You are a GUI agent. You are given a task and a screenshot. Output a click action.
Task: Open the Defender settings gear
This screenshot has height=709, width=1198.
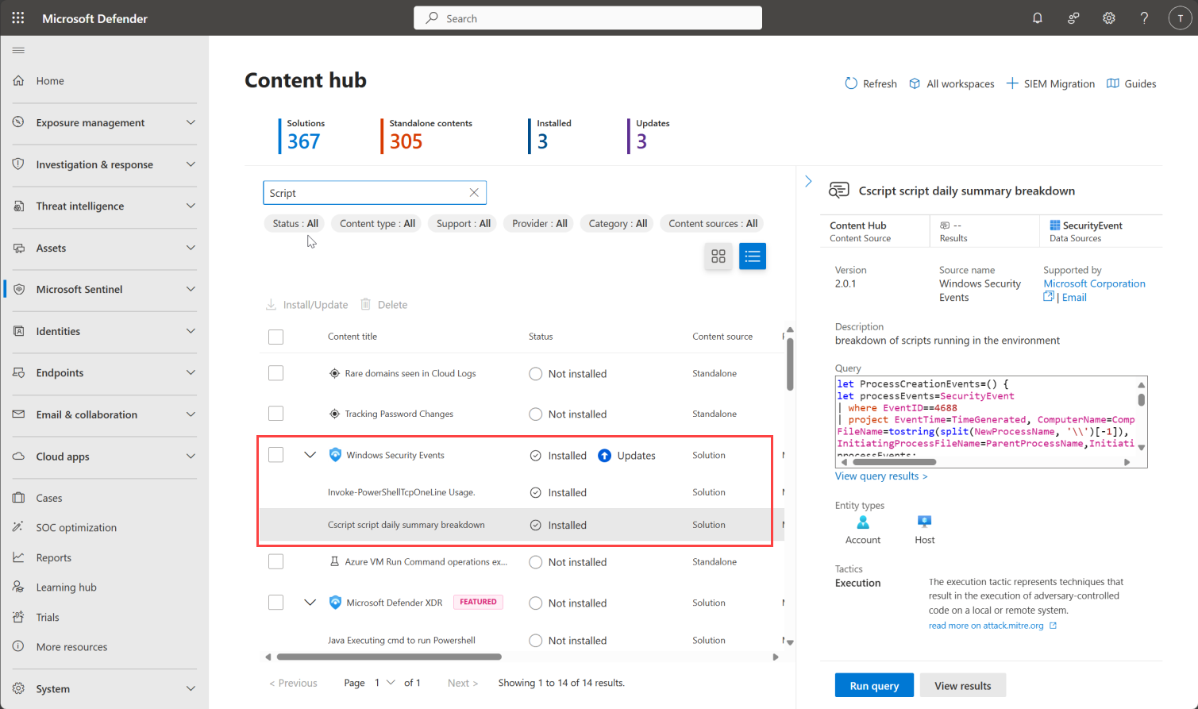[x=1108, y=17]
